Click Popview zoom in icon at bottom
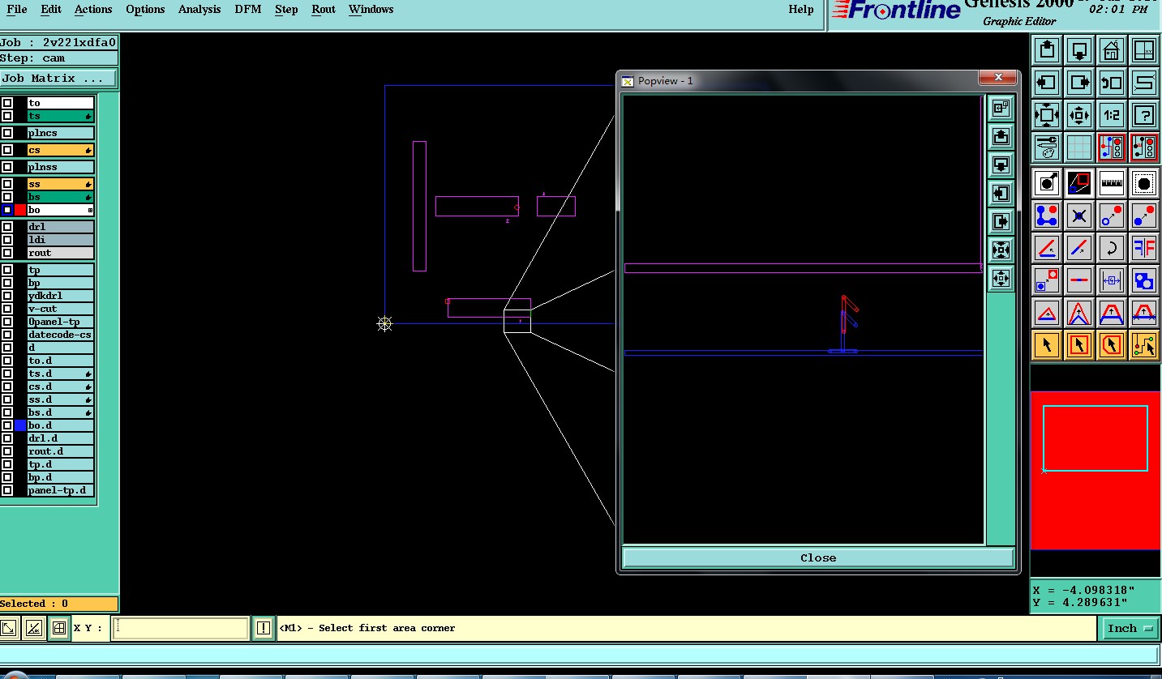 tap(1001, 279)
